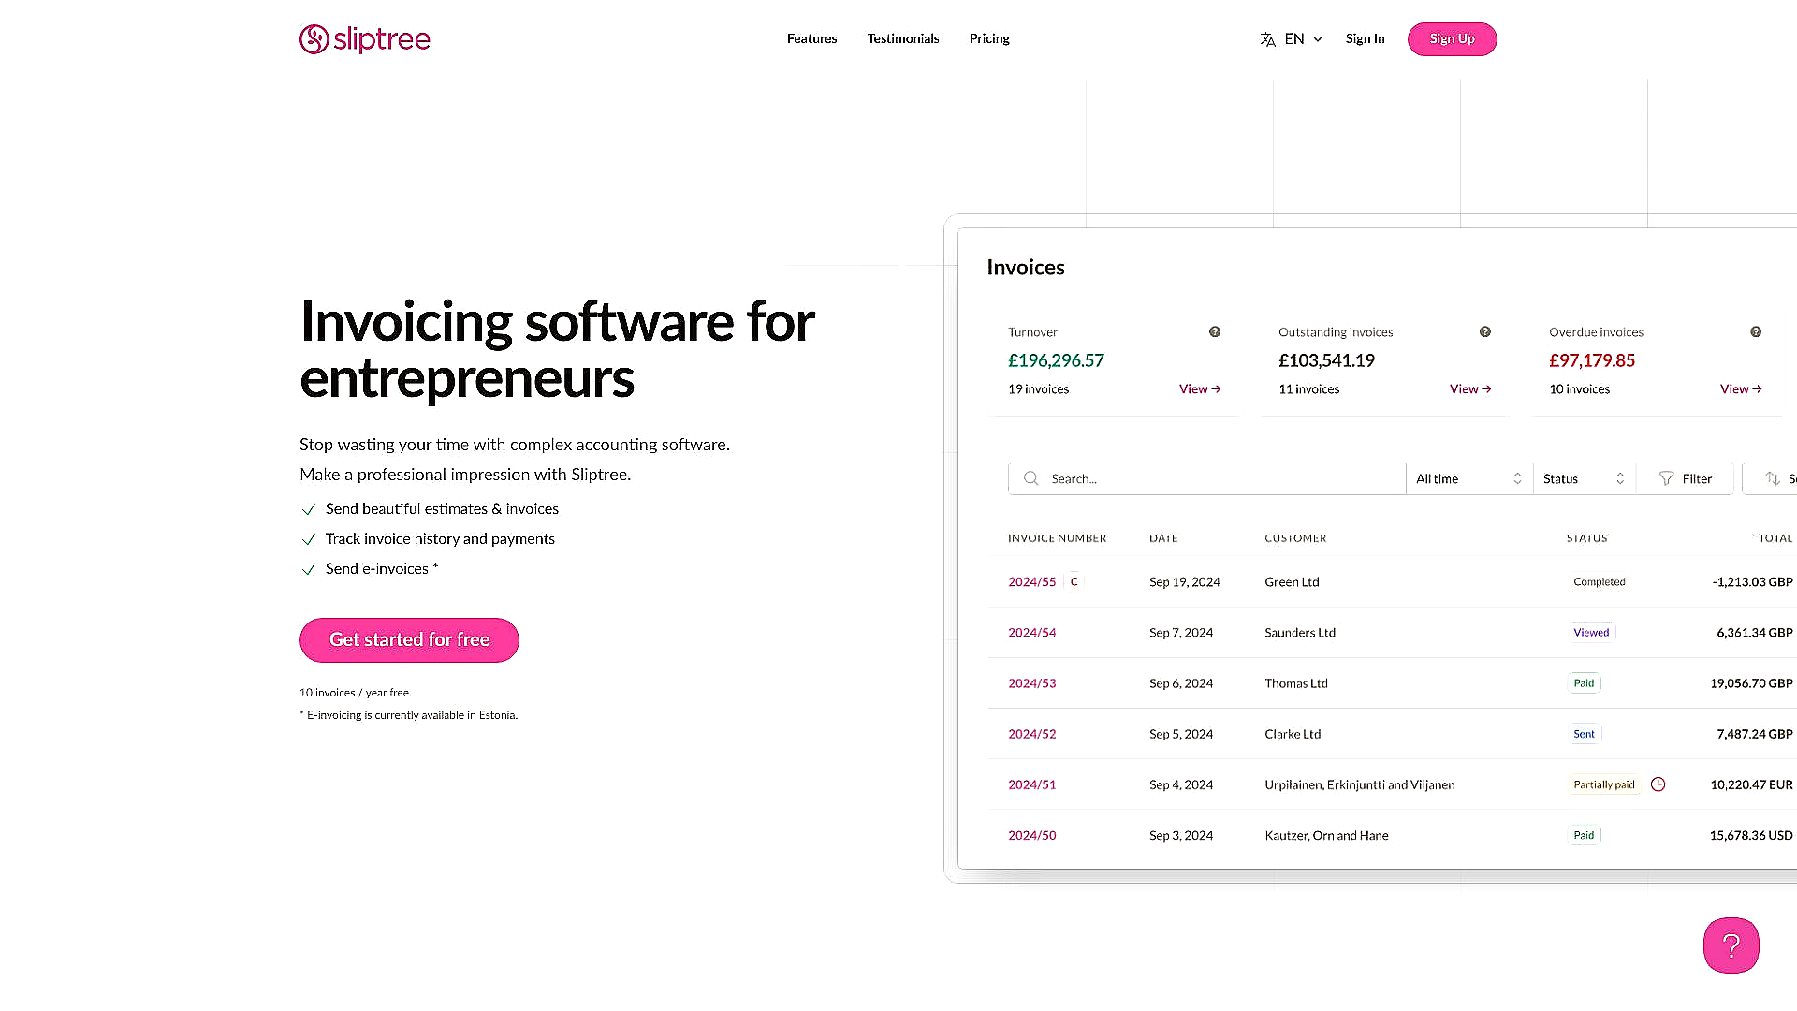Click customer Green Ltd
This screenshot has width=1797, height=1011.
(1292, 581)
